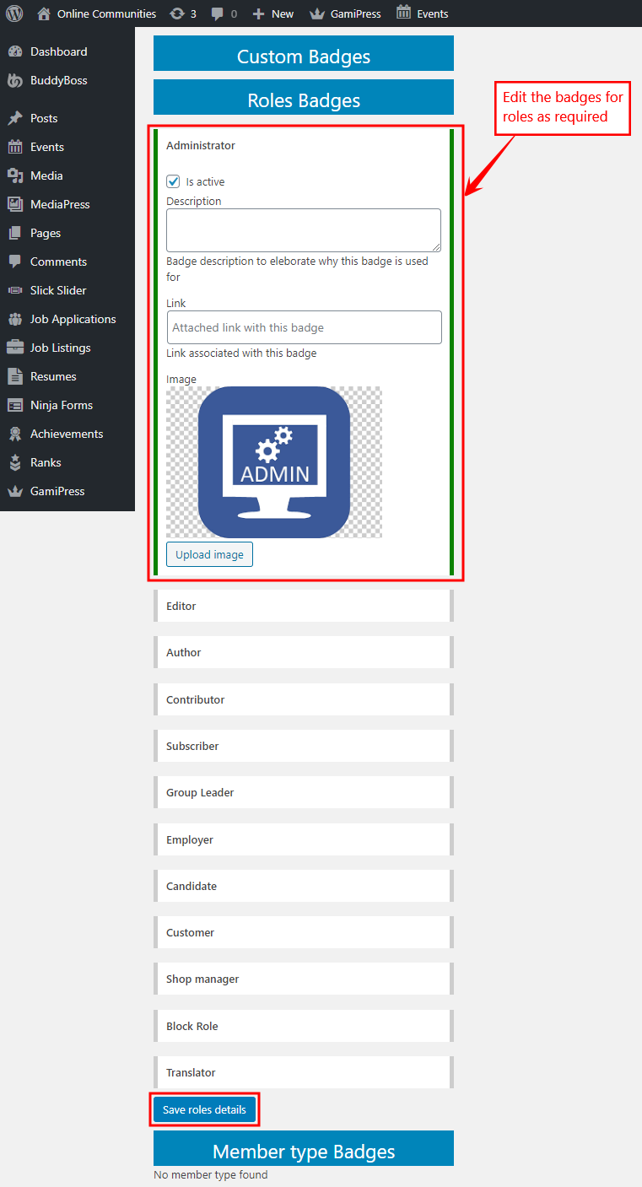Viewport: 642px width, 1187px height.
Task: Click the ADMIN badge image preview
Action: pyautogui.click(x=274, y=461)
